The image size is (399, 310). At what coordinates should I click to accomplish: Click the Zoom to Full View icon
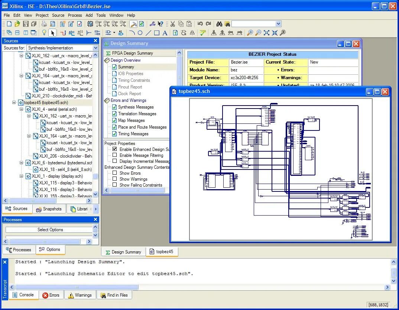[266, 33]
